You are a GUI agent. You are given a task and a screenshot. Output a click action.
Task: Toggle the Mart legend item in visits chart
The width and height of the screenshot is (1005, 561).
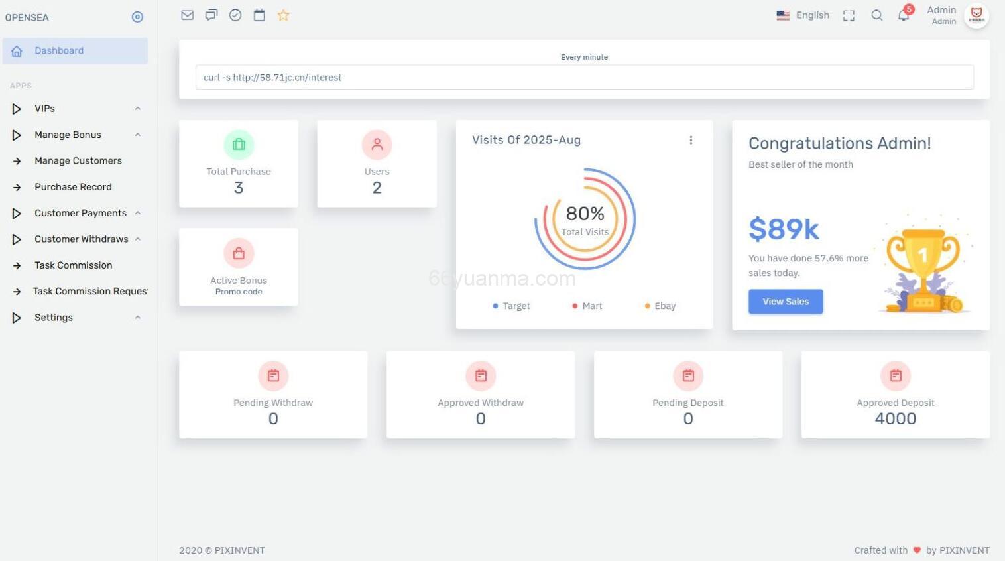(x=587, y=306)
